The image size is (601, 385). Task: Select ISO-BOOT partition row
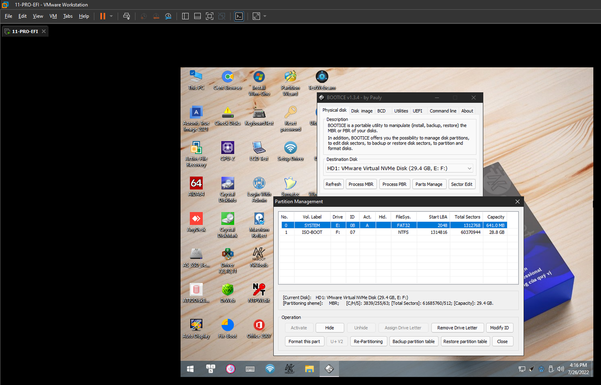[x=394, y=232]
